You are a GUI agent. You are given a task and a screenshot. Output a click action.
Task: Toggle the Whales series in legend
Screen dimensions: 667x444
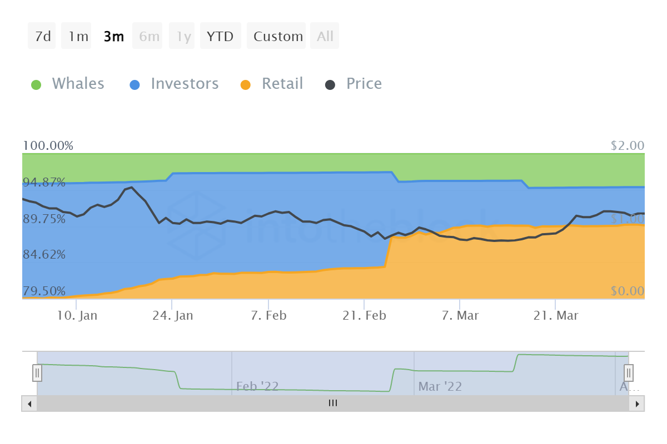pos(78,84)
